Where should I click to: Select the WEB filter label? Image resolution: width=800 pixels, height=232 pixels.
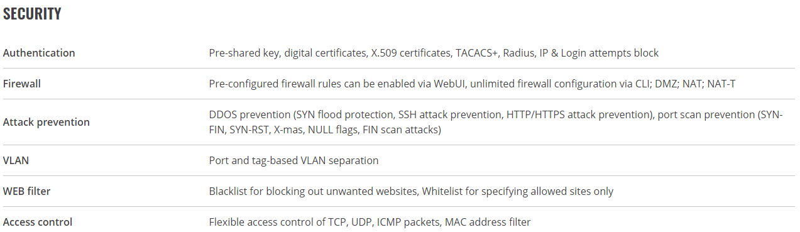click(26, 191)
